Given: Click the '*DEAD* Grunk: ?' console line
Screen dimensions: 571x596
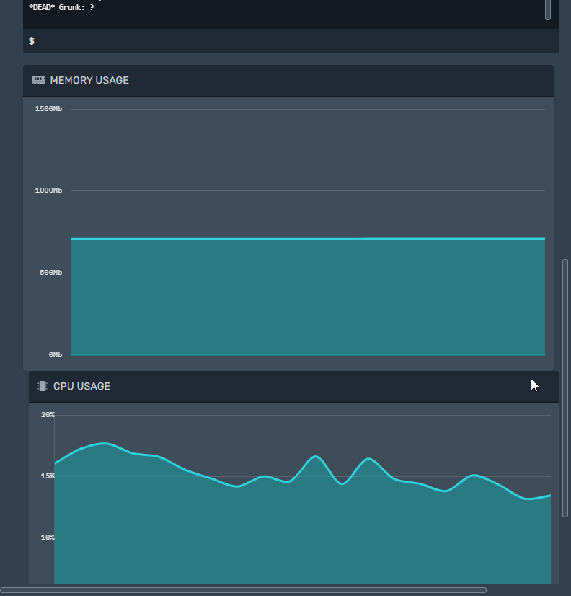Looking at the screenshot, I should tap(61, 7).
